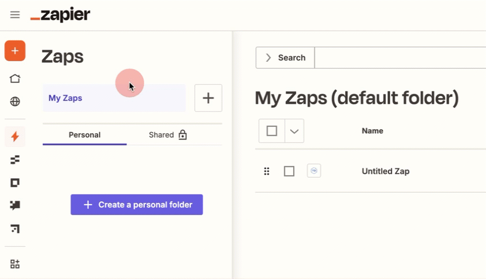Viewport: 486px width, 279px height.
Task: Expand the bulk selection dropdown arrow
Action: 294,131
